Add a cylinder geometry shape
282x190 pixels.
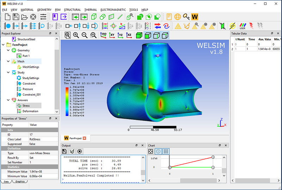tap(103, 17)
